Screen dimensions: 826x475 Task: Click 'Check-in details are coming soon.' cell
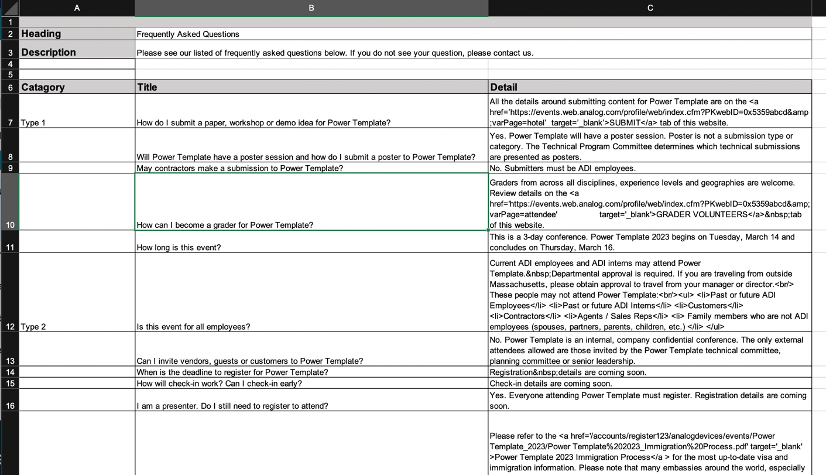(x=650, y=383)
